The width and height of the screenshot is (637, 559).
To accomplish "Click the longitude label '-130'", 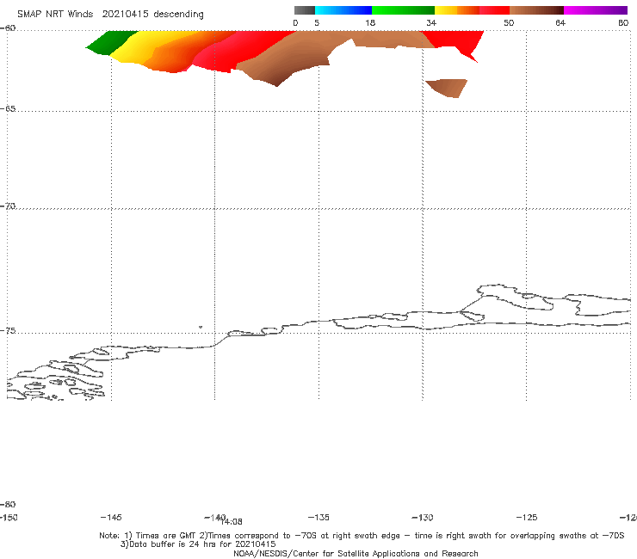I will point(423,518).
